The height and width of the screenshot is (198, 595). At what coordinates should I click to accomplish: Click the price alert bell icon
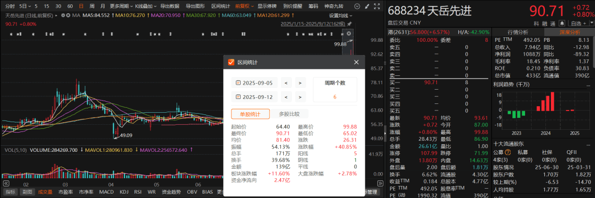tap(562, 24)
